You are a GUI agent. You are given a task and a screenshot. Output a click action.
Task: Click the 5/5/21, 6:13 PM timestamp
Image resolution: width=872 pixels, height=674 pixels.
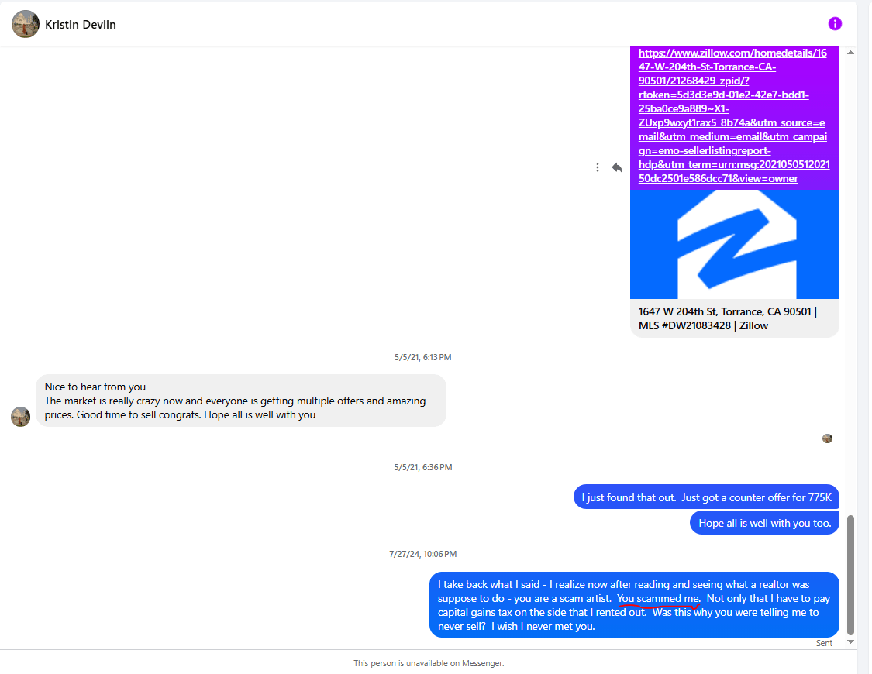(423, 357)
